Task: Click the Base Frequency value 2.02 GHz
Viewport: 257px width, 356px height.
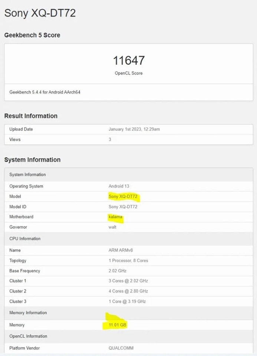Action: click(118, 271)
